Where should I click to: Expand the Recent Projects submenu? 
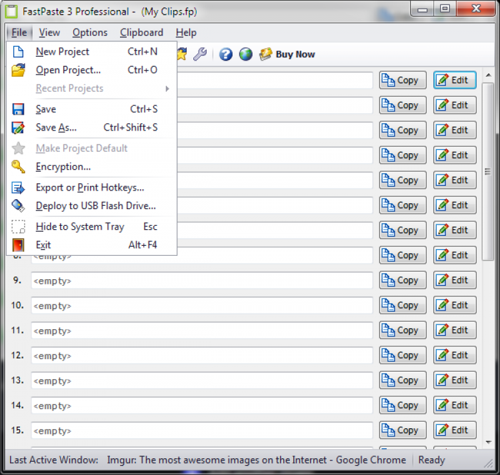point(91,88)
